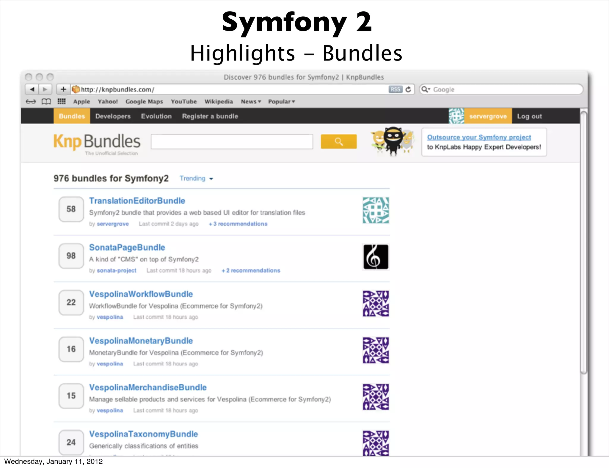The height and width of the screenshot is (468, 609).
Task: Click score badge 58
Action: point(71,209)
